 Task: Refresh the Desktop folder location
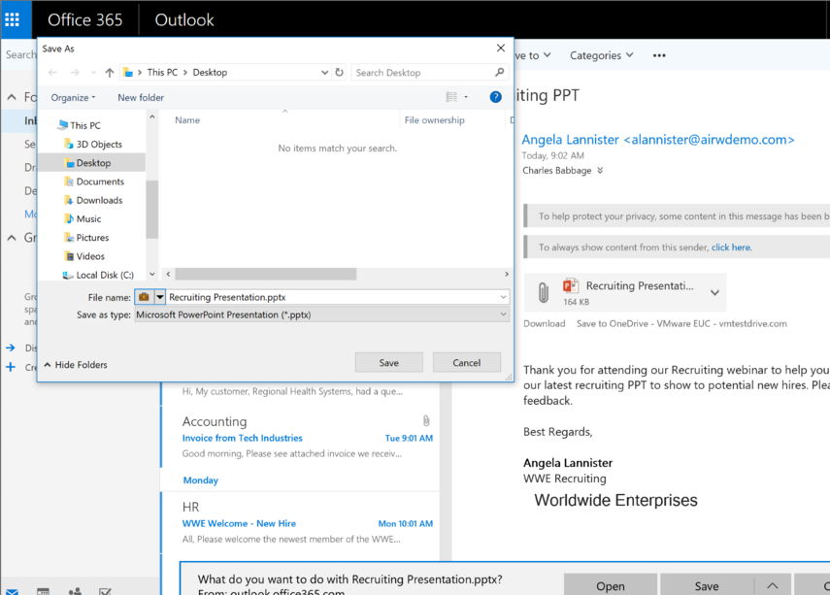pos(339,73)
